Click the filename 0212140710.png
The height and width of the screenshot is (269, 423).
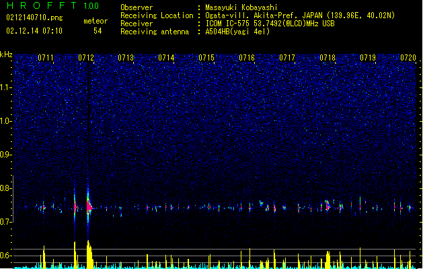coord(34,17)
